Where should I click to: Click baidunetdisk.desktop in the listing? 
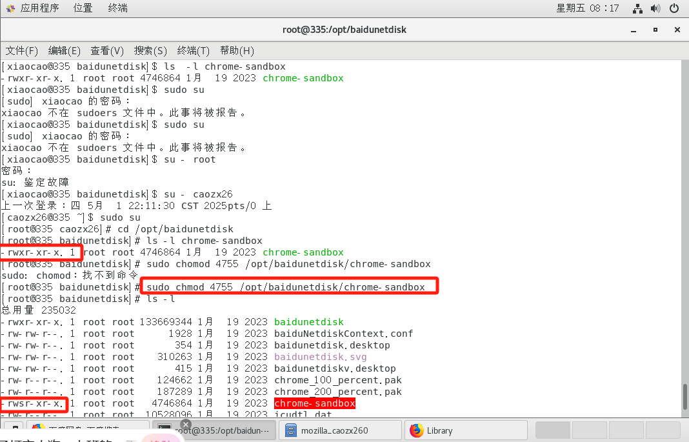[x=332, y=345]
